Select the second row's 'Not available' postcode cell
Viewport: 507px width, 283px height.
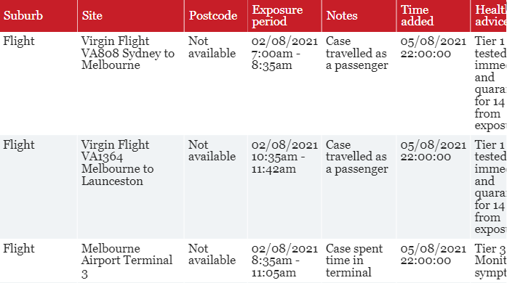215,187
